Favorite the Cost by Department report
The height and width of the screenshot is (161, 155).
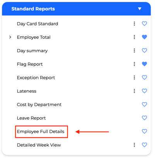tap(144, 104)
